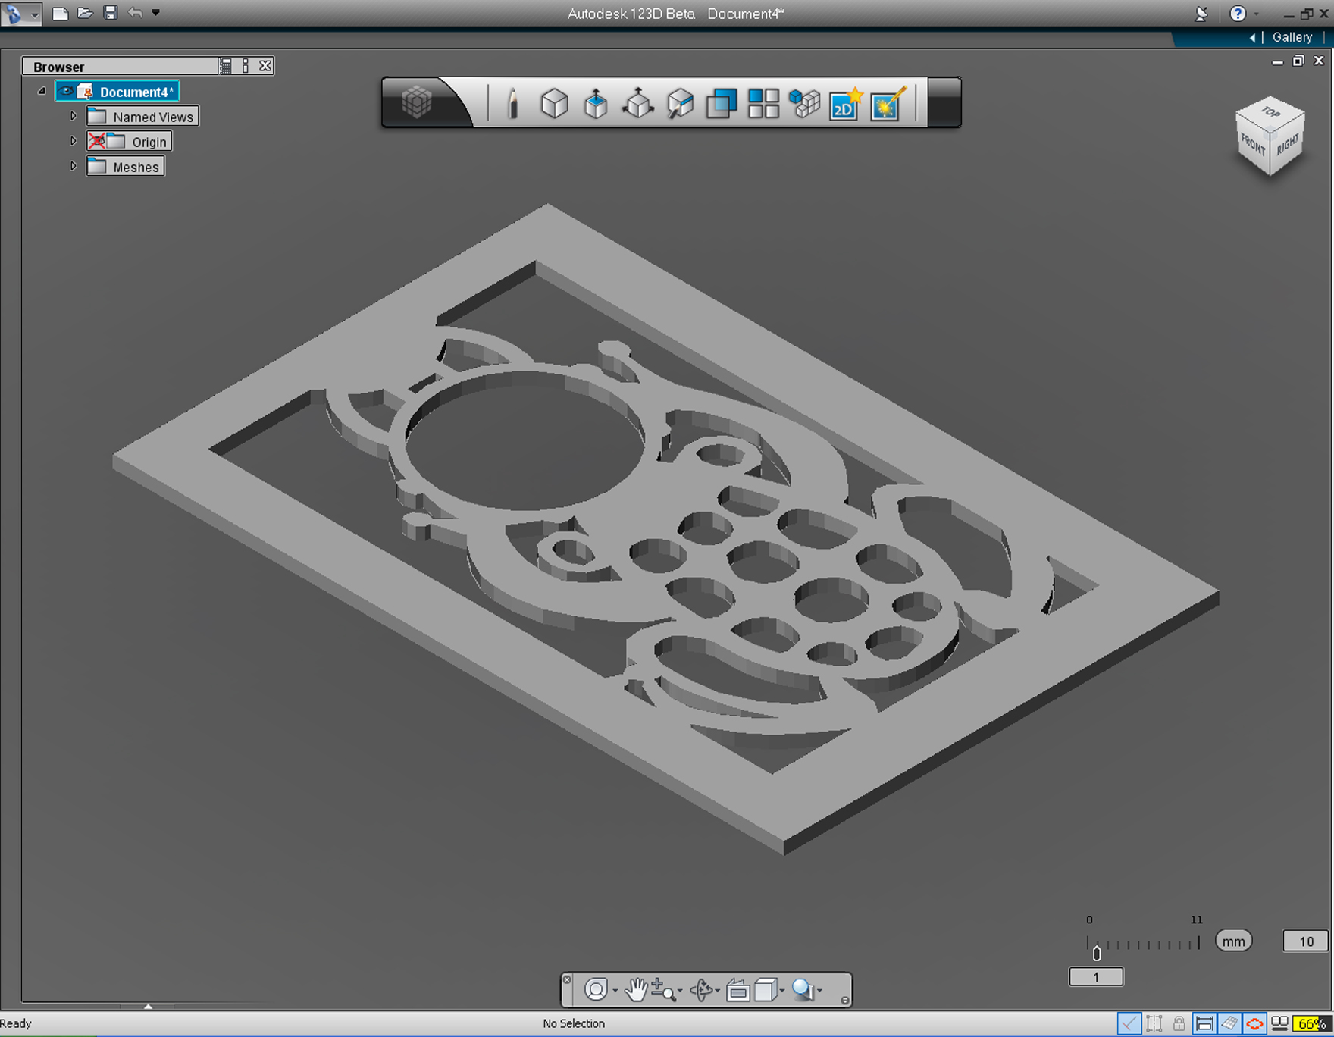
Task: Select the cube-with-pencil modify tool
Action: point(680,103)
